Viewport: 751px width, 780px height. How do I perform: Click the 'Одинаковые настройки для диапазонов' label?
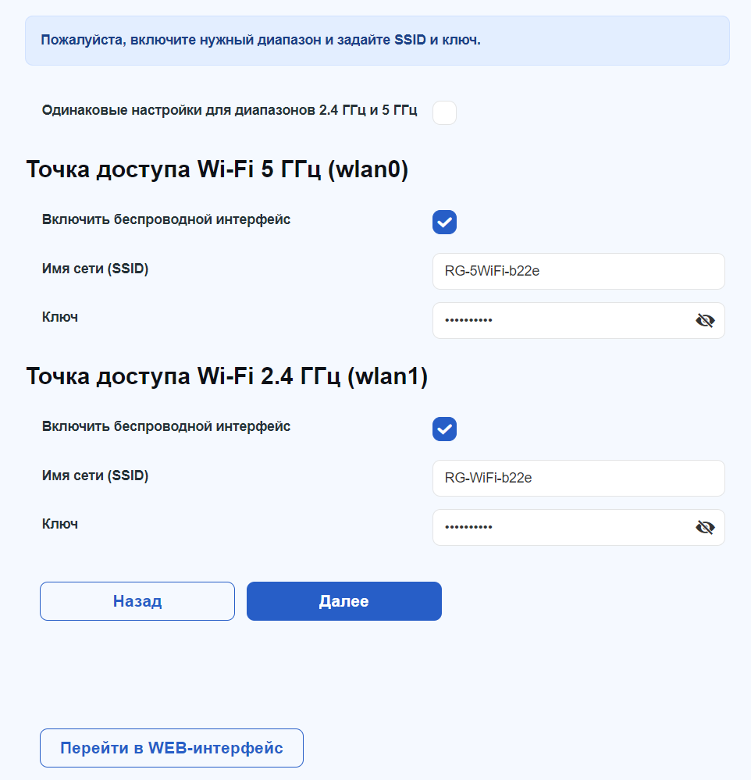(230, 110)
